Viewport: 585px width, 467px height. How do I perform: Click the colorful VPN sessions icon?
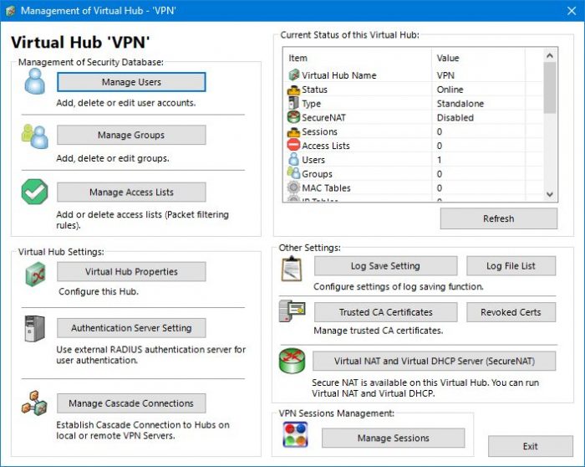tap(295, 434)
